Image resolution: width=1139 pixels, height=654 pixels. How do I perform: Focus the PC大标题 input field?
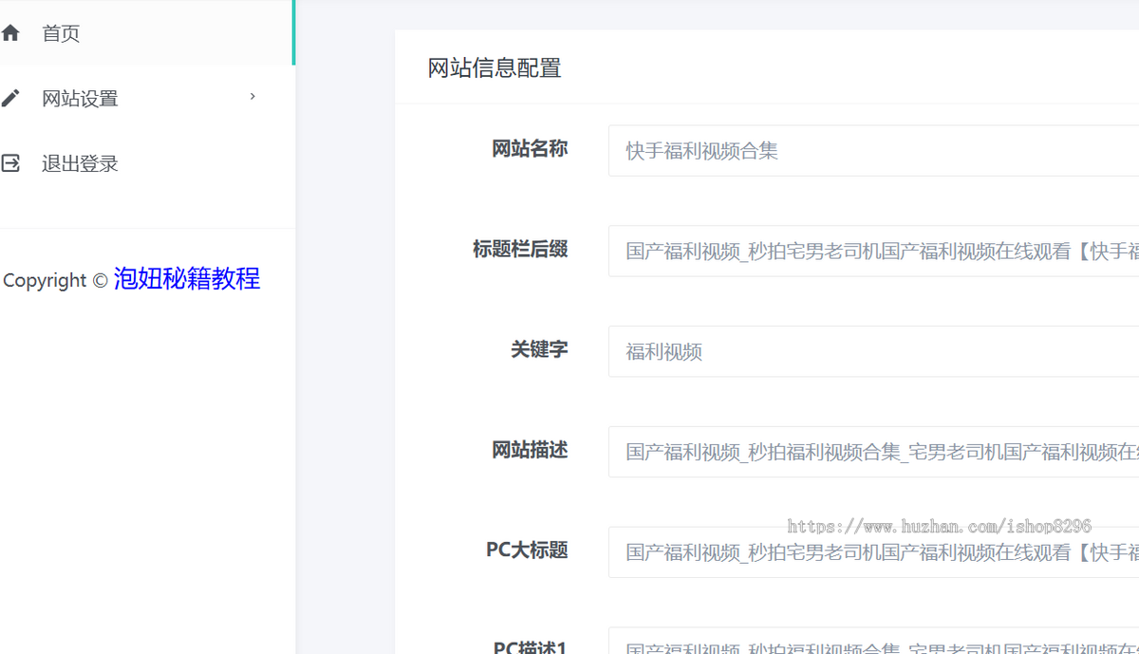(x=873, y=552)
